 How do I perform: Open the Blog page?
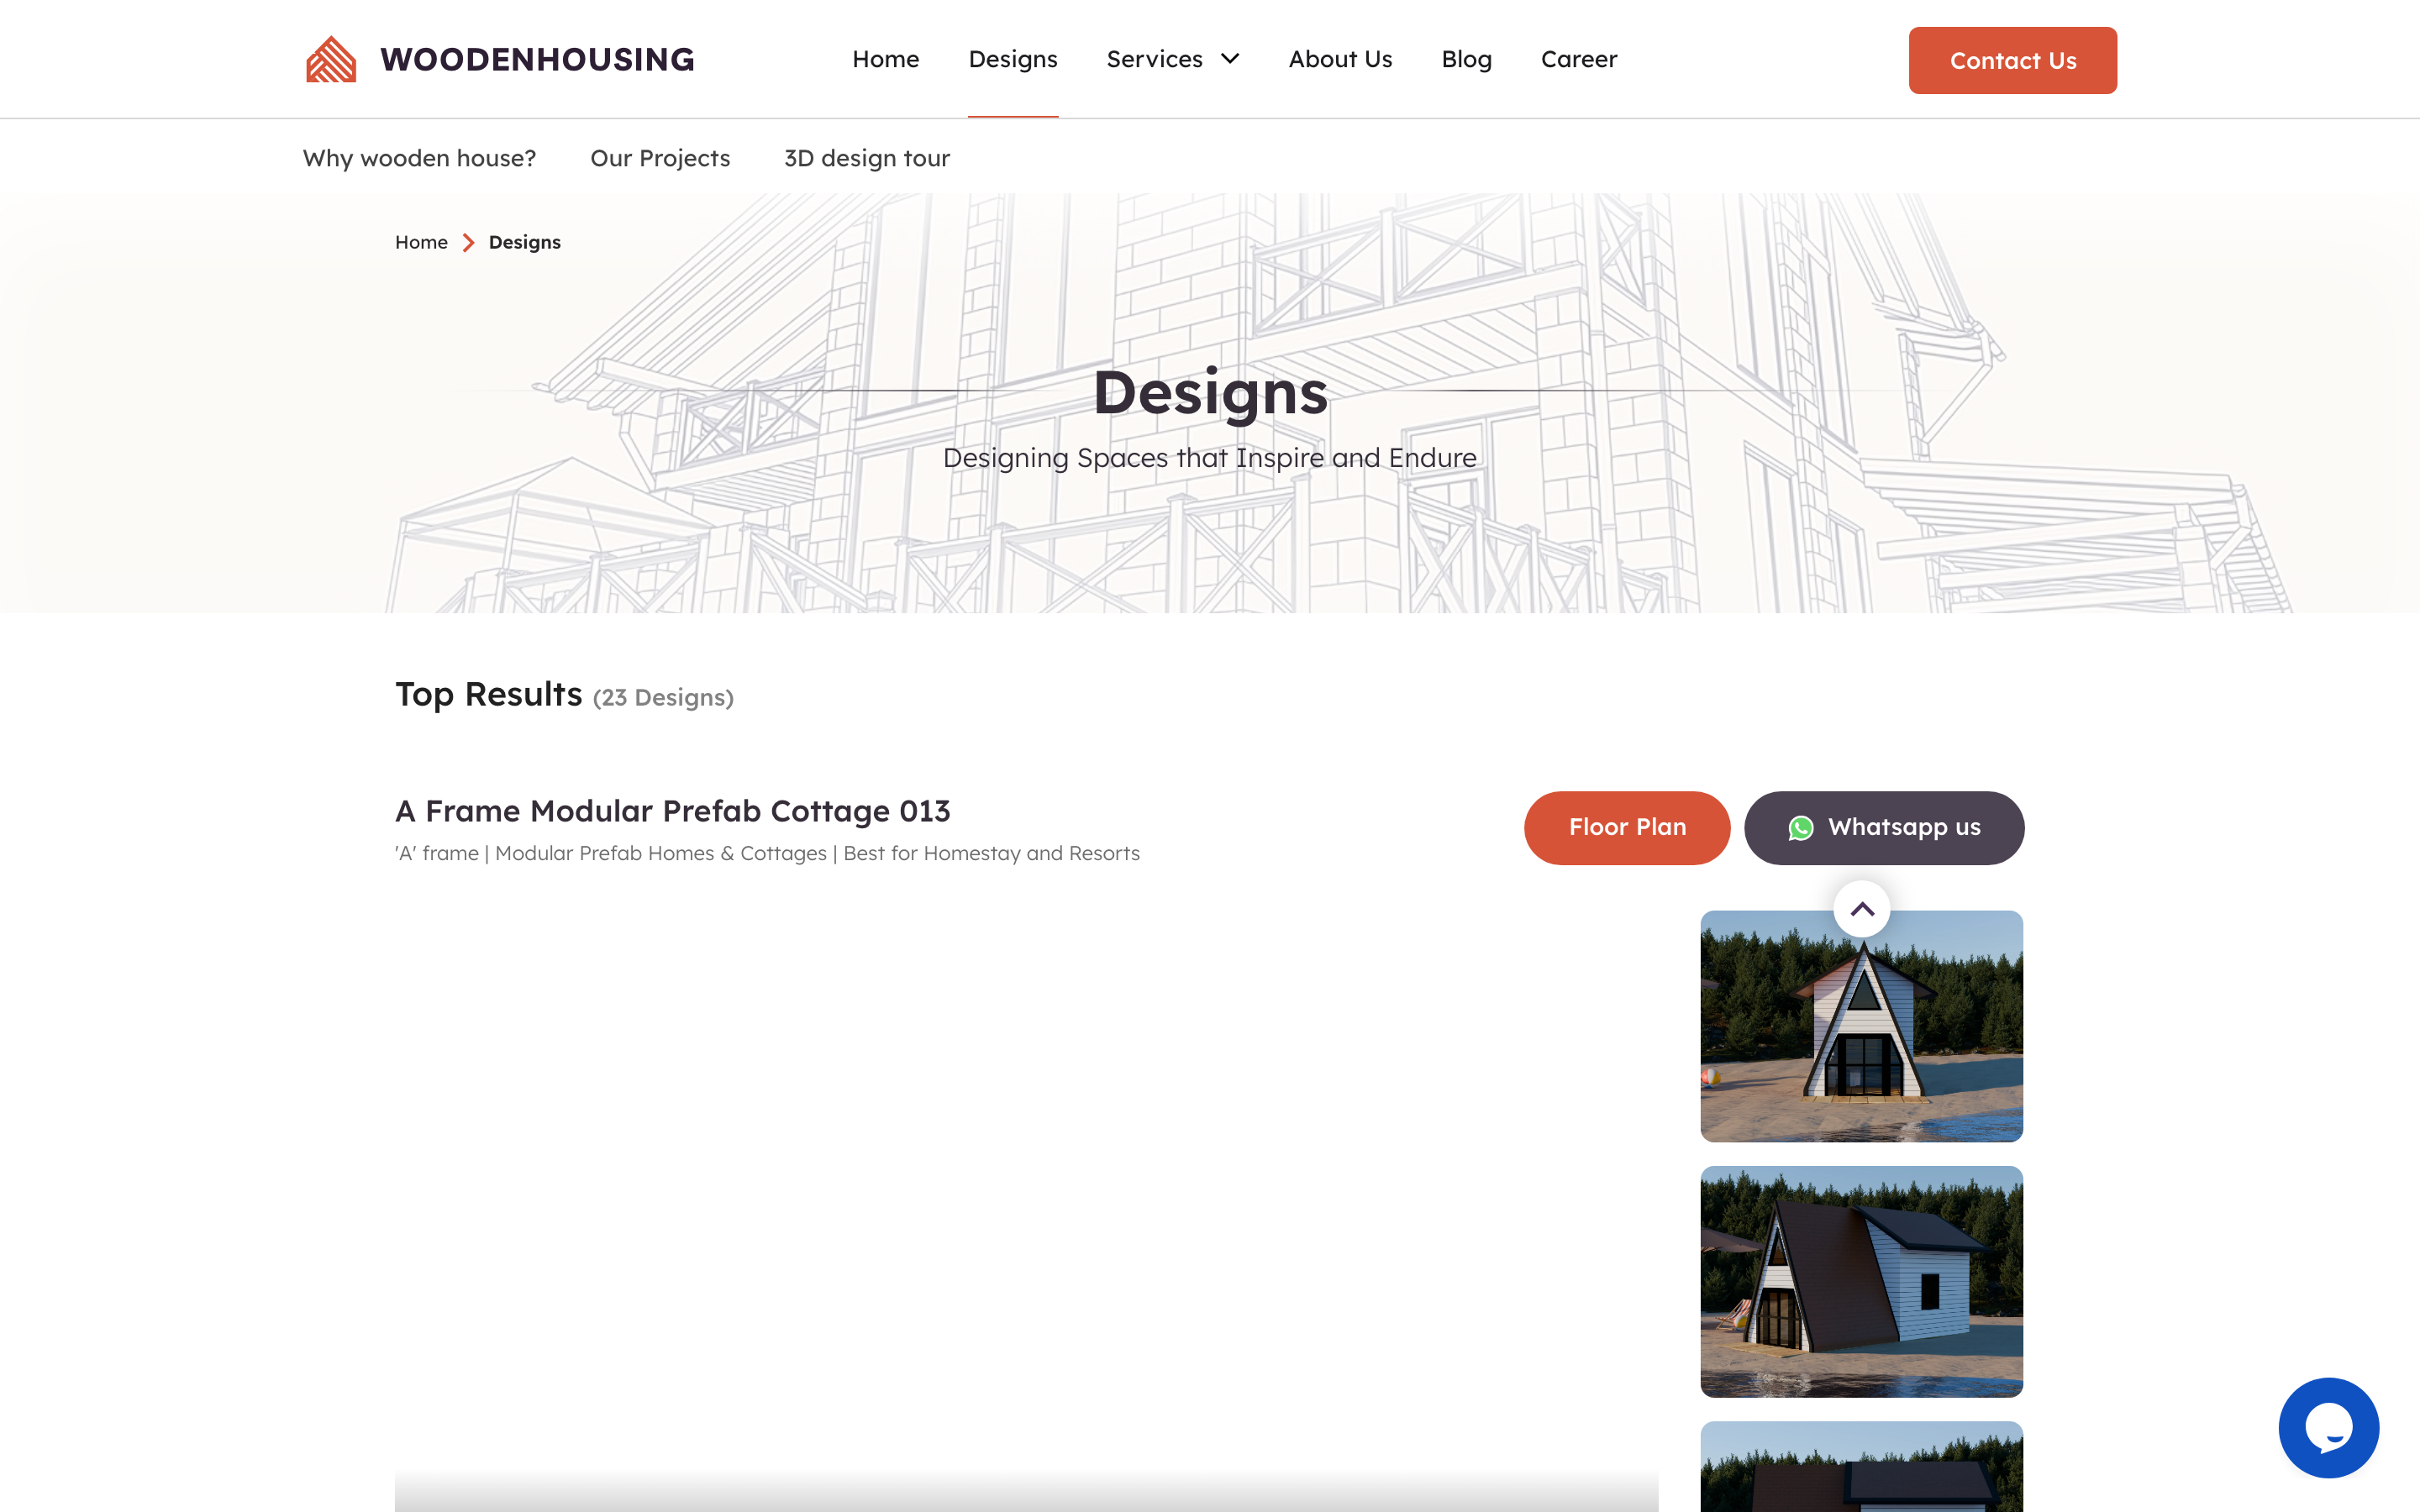click(1466, 59)
